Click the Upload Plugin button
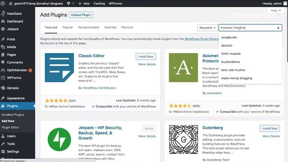 click(81, 15)
